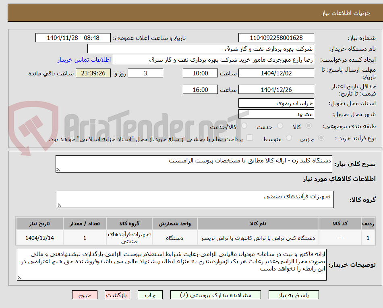Click the buyer notes textarea

point(172,265)
